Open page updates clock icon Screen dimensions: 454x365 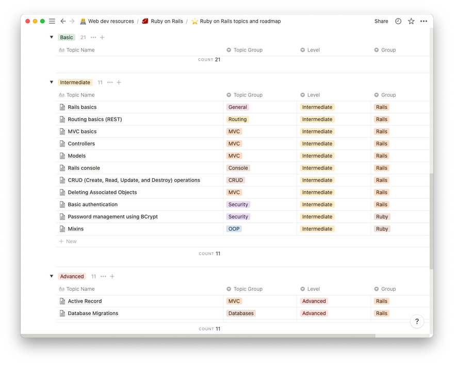coord(398,21)
